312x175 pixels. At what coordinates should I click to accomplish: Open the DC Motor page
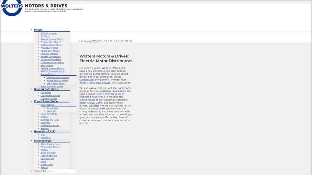(45, 36)
